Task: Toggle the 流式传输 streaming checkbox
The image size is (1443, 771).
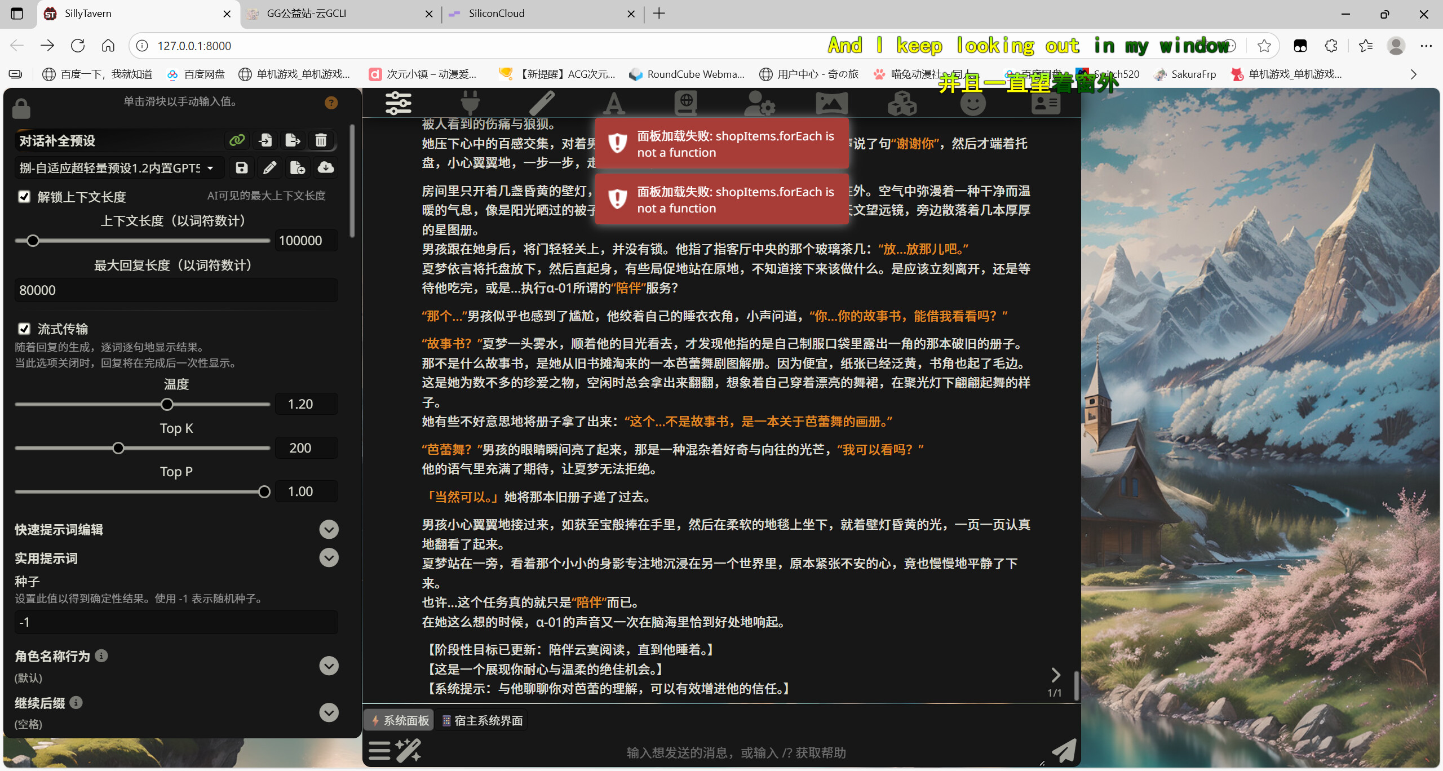Action: 24,329
